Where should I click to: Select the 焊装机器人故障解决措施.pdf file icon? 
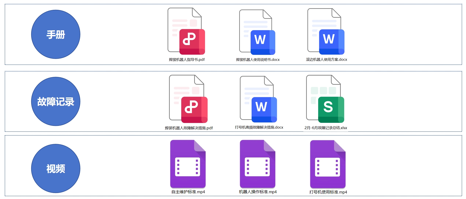click(x=188, y=99)
